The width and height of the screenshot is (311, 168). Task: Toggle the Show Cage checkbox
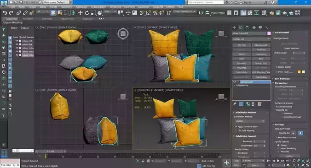tap(276, 72)
